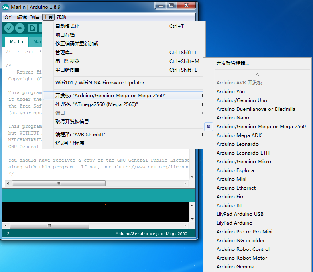Viewport: 313px width, 272px height.
Task: Select Arduino Robot Motor board
Action: (x=258, y=258)
